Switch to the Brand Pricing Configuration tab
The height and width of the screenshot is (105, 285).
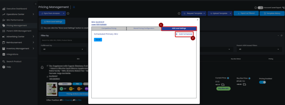click(x=144, y=28)
